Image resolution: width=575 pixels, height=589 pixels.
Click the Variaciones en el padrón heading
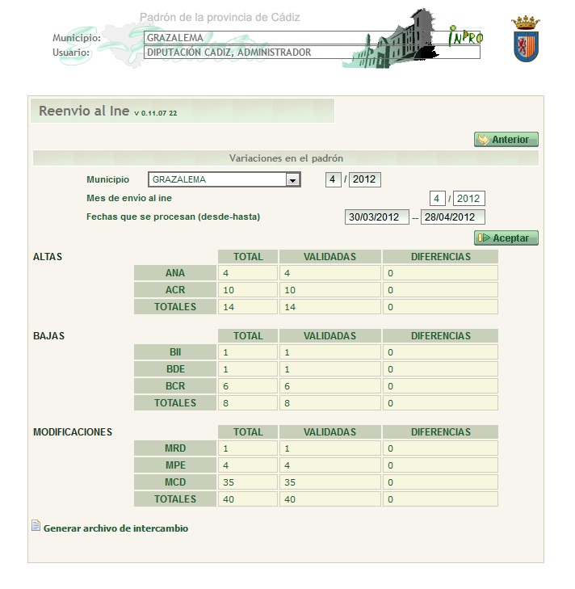(286, 158)
